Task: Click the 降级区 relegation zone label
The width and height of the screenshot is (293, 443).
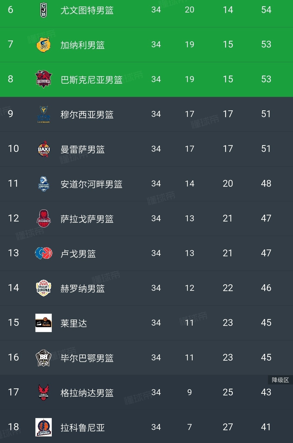Action: point(280,380)
